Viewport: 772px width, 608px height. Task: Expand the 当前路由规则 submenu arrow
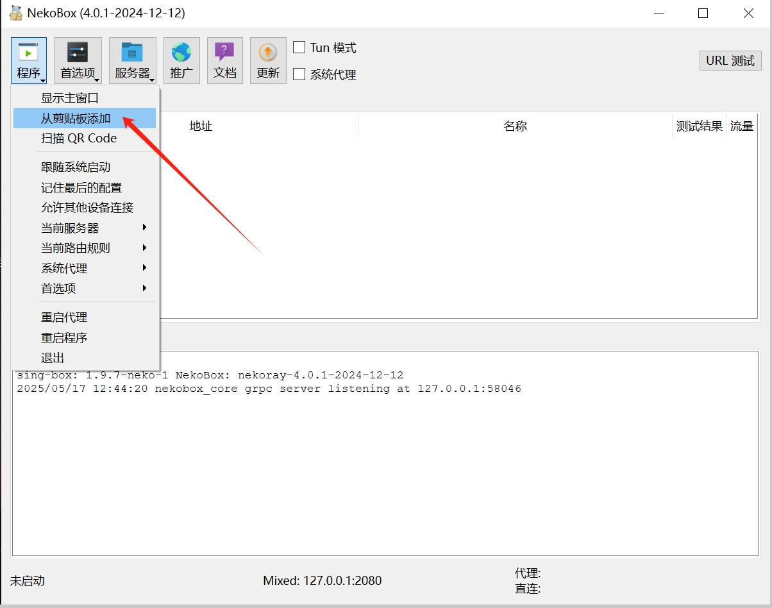tap(145, 248)
